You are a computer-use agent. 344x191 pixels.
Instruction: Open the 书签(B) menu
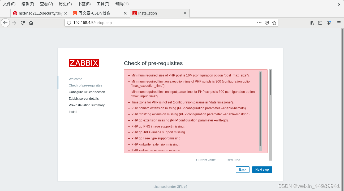[84, 4]
